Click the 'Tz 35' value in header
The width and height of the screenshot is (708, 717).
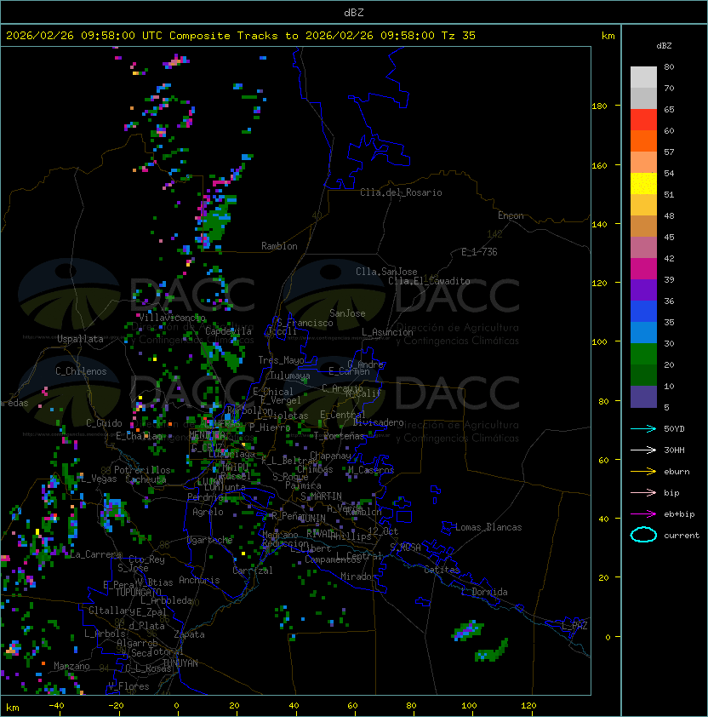(459, 36)
